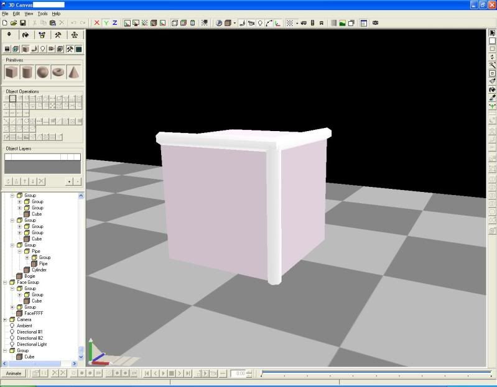
Task: Pick the torus primitive shape
Action: pyautogui.click(x=58, y=73)
